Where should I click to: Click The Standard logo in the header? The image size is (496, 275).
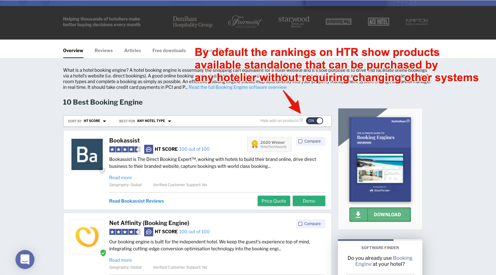click(339, 21)
